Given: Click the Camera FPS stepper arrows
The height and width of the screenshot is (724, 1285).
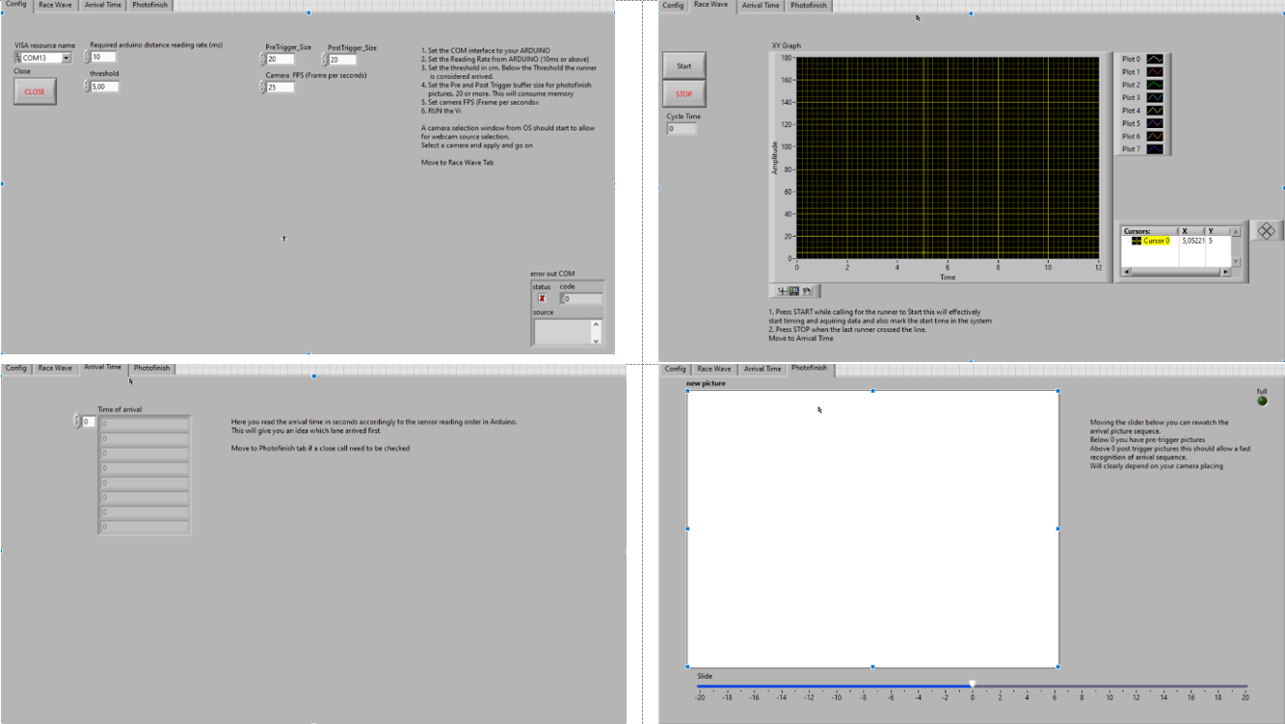Looking at the screenshot, I should tap(262, 88).
